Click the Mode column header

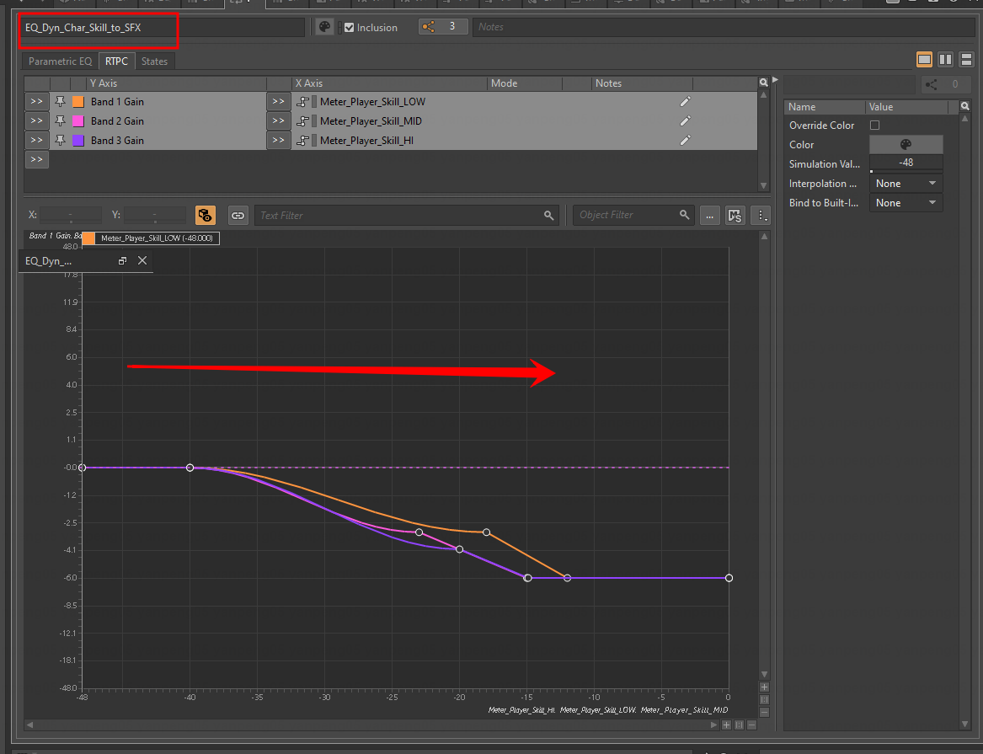525,83
